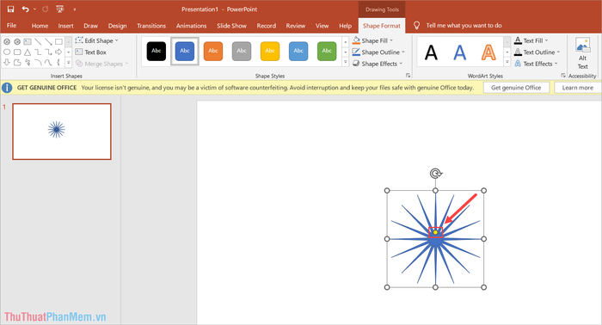Switch to the Review tab
Image resolution: width=602 pixels, height=325 pixels.
(x=295, y=26)
